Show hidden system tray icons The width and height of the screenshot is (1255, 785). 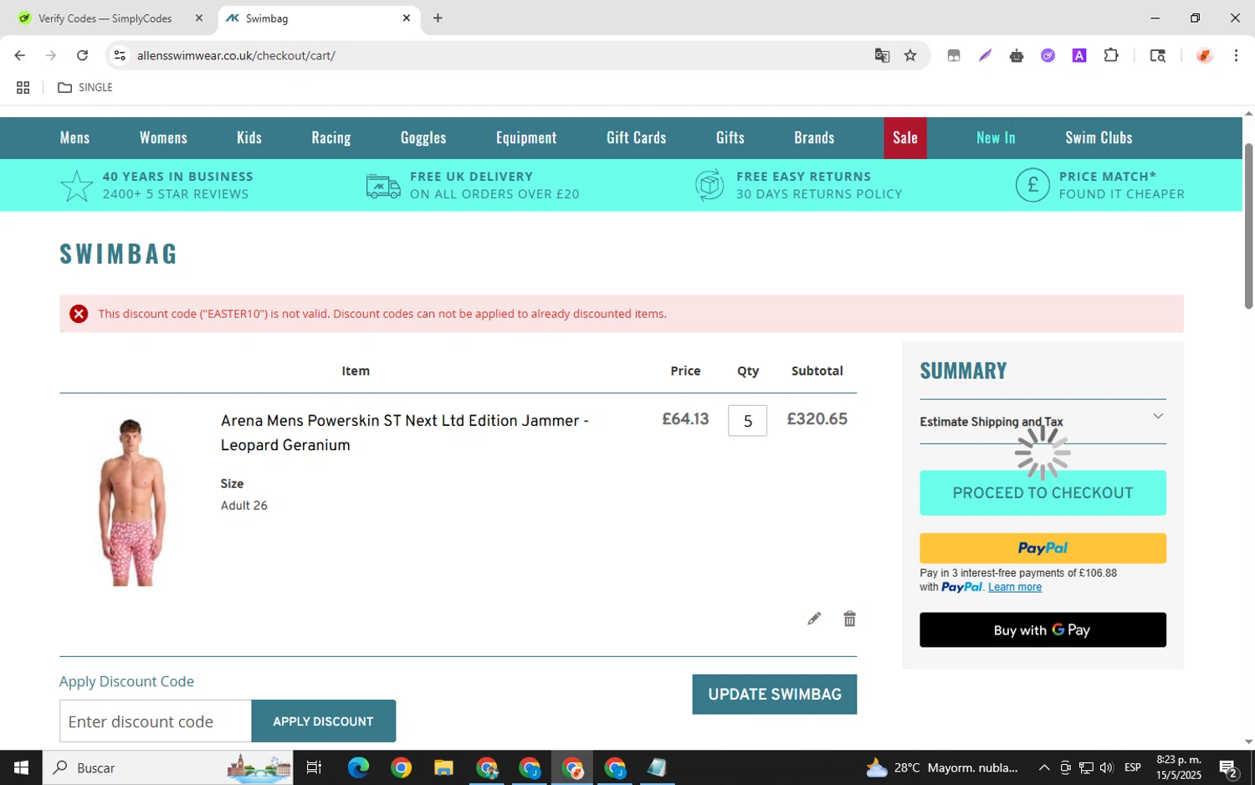click(1044, 767)
